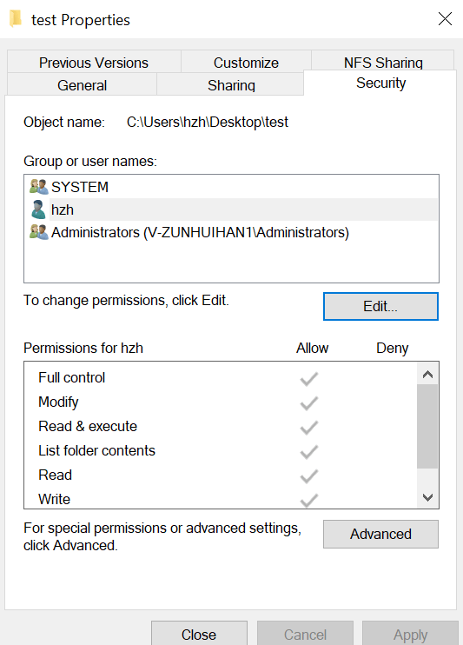Screen dimensions: 463x645
Task: Click the Read & execute allow checkmark
Action: (x=308, y=428)
